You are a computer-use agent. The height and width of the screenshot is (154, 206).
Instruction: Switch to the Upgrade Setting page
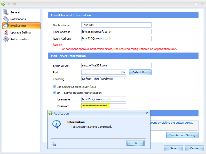pos(20,32)
